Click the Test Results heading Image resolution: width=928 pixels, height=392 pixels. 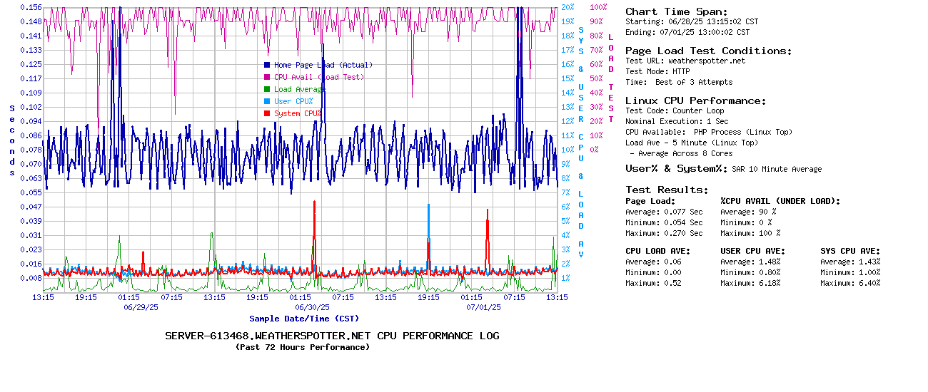(x=667, y=190)
